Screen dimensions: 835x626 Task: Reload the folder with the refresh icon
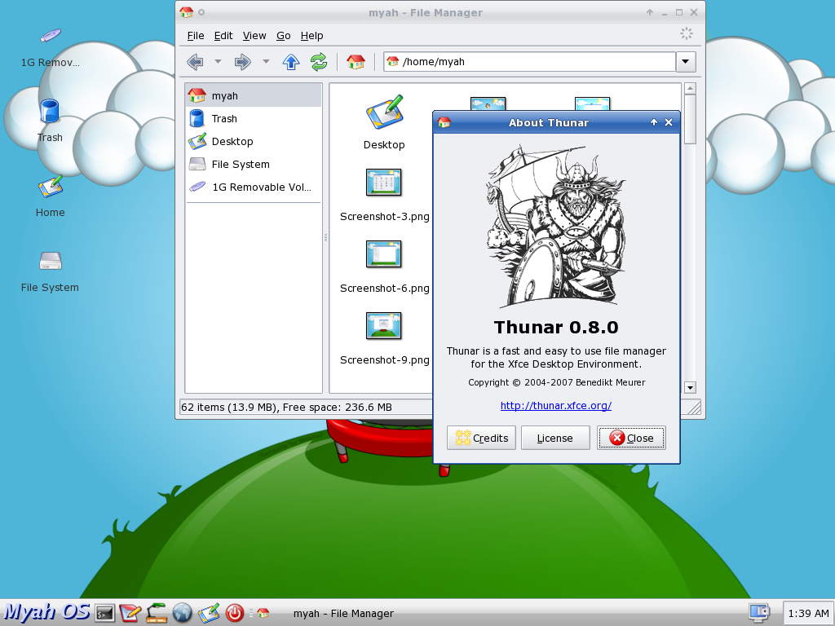(319, 62)
